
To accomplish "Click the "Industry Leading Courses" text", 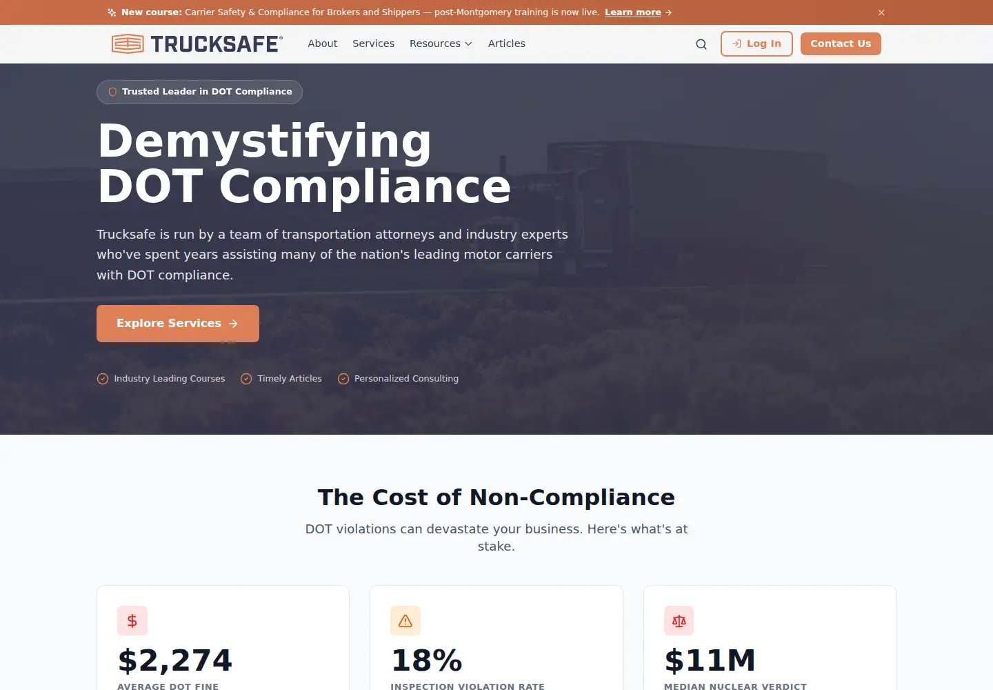I will 170,379.
